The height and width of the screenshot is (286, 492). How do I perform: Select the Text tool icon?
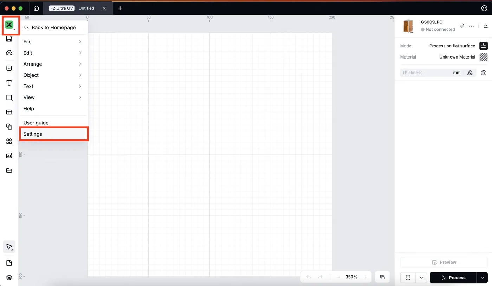pos(9,83)
